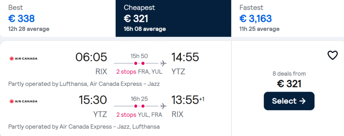
Task: Click the 8 deals from text
Action: 289,74
